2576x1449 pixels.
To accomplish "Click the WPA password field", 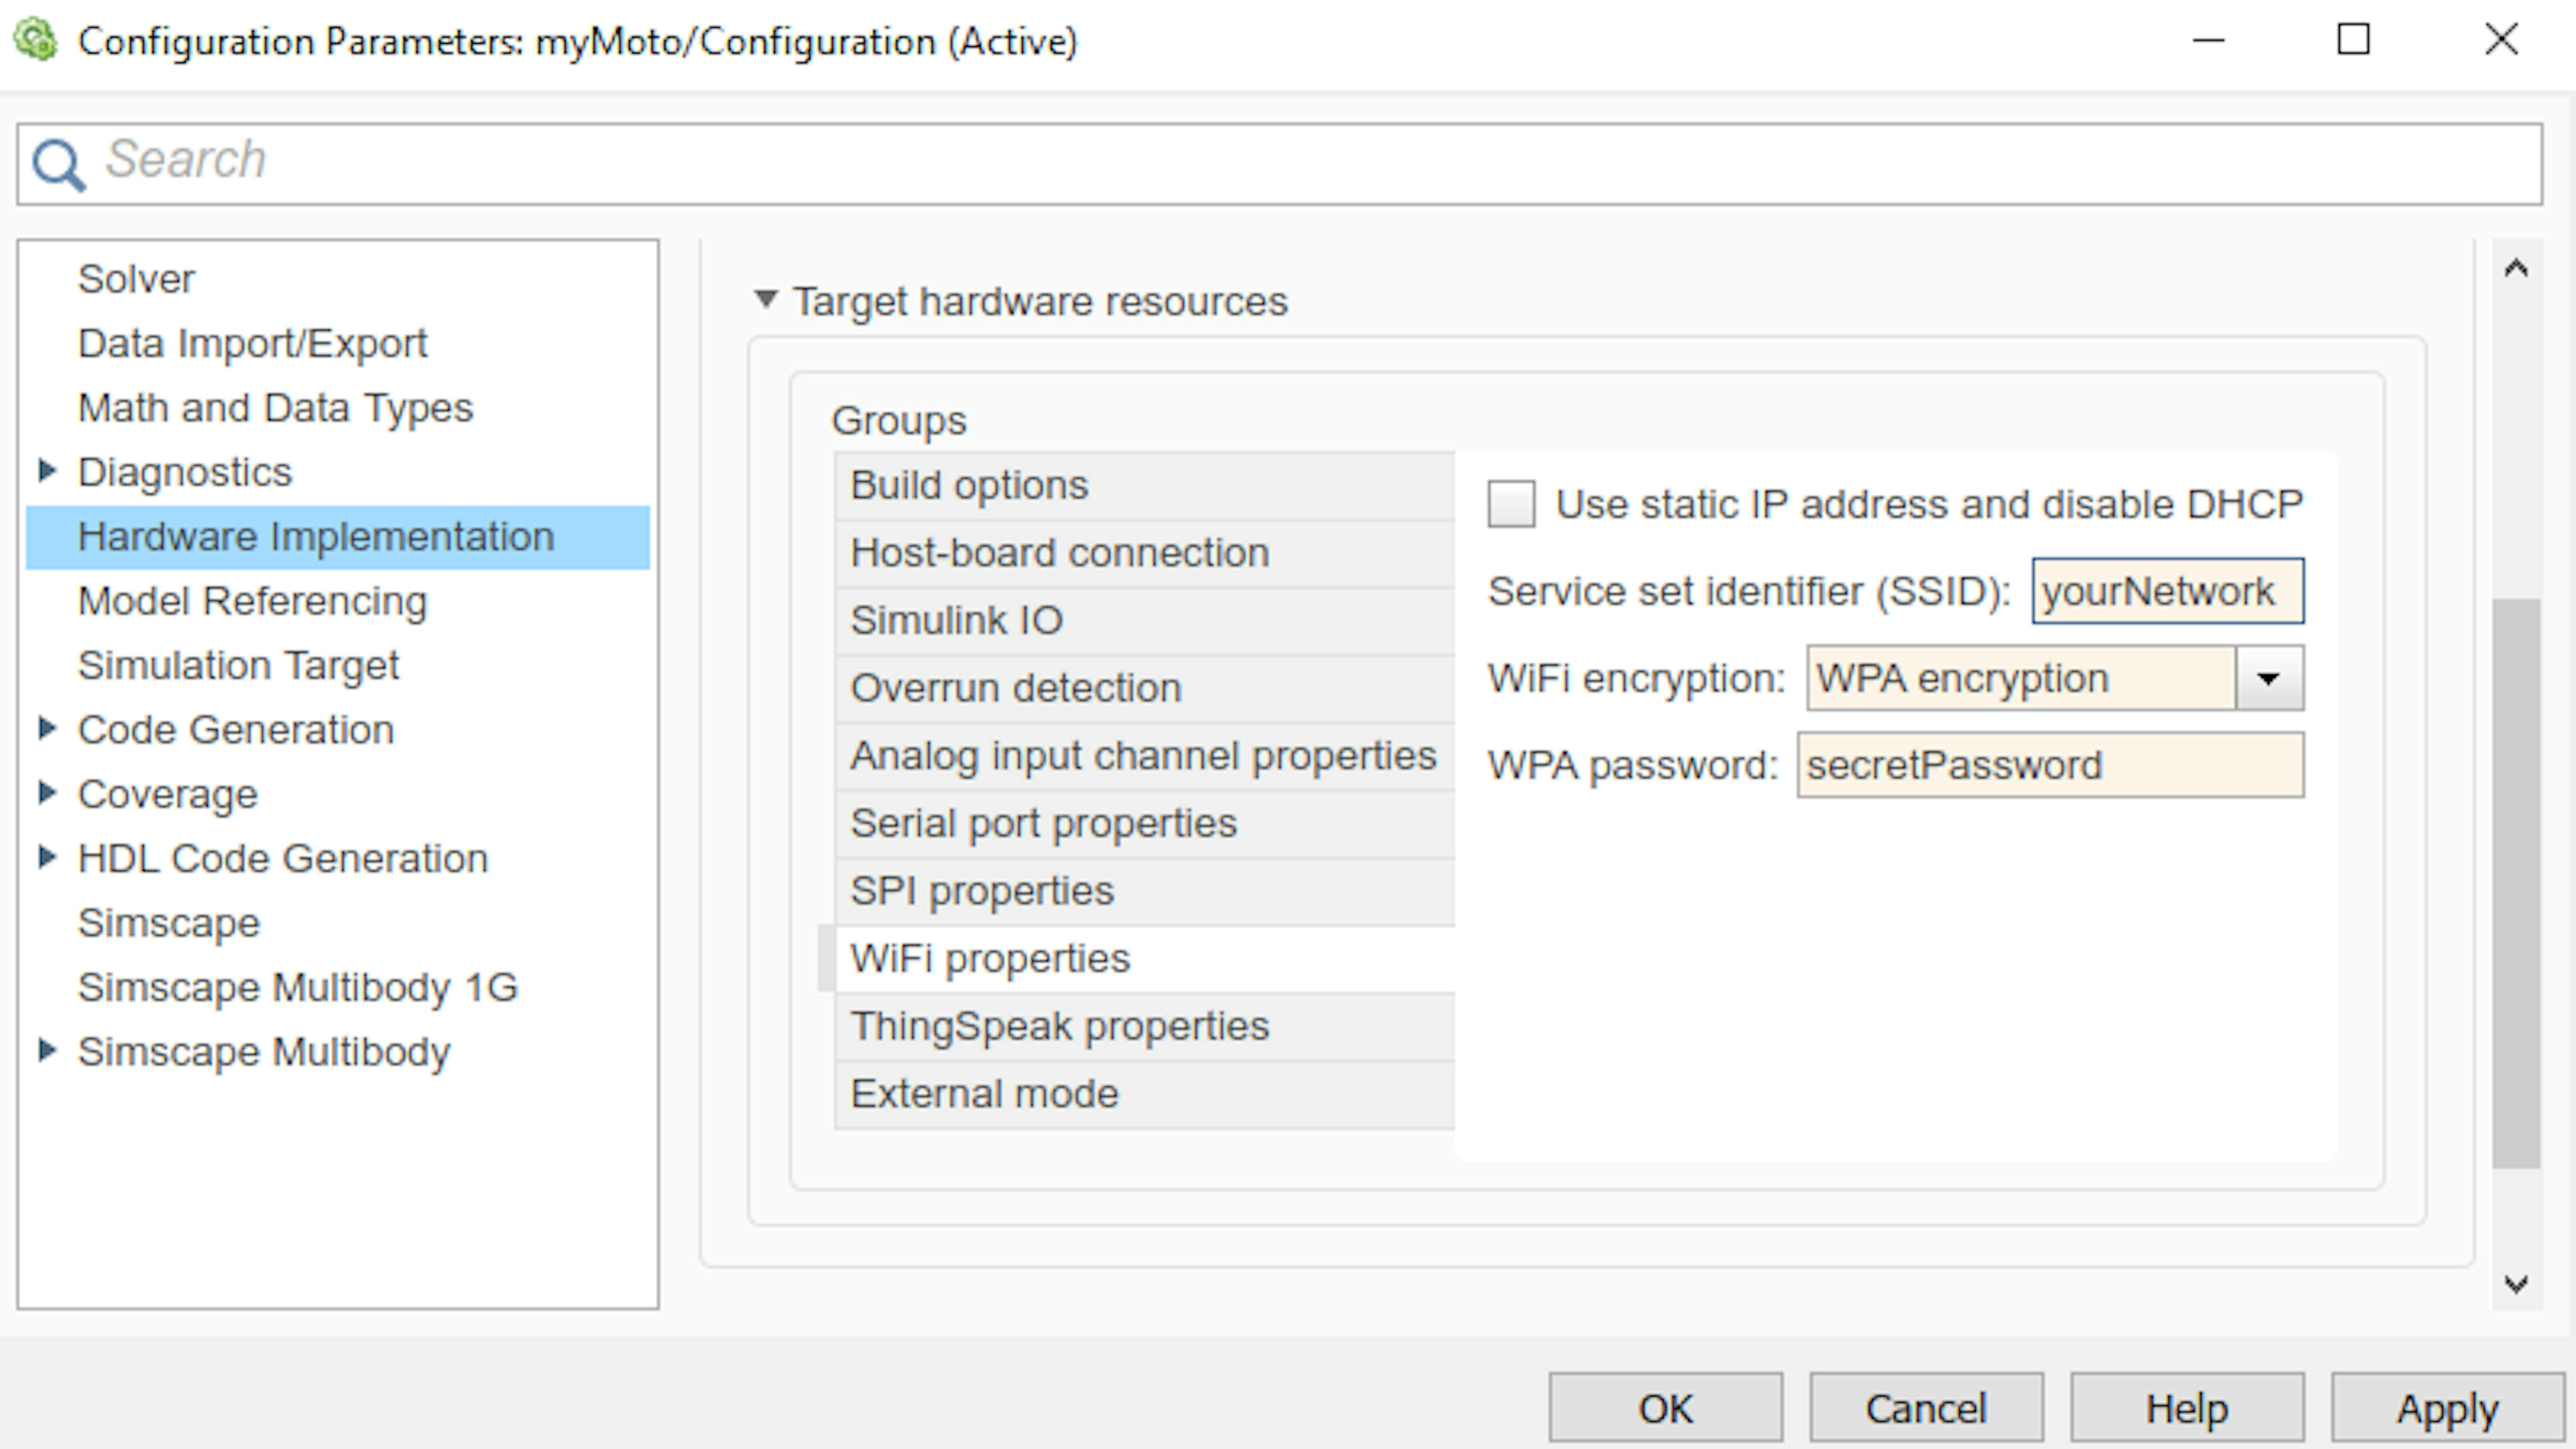I will click(x=2050, y=765).
